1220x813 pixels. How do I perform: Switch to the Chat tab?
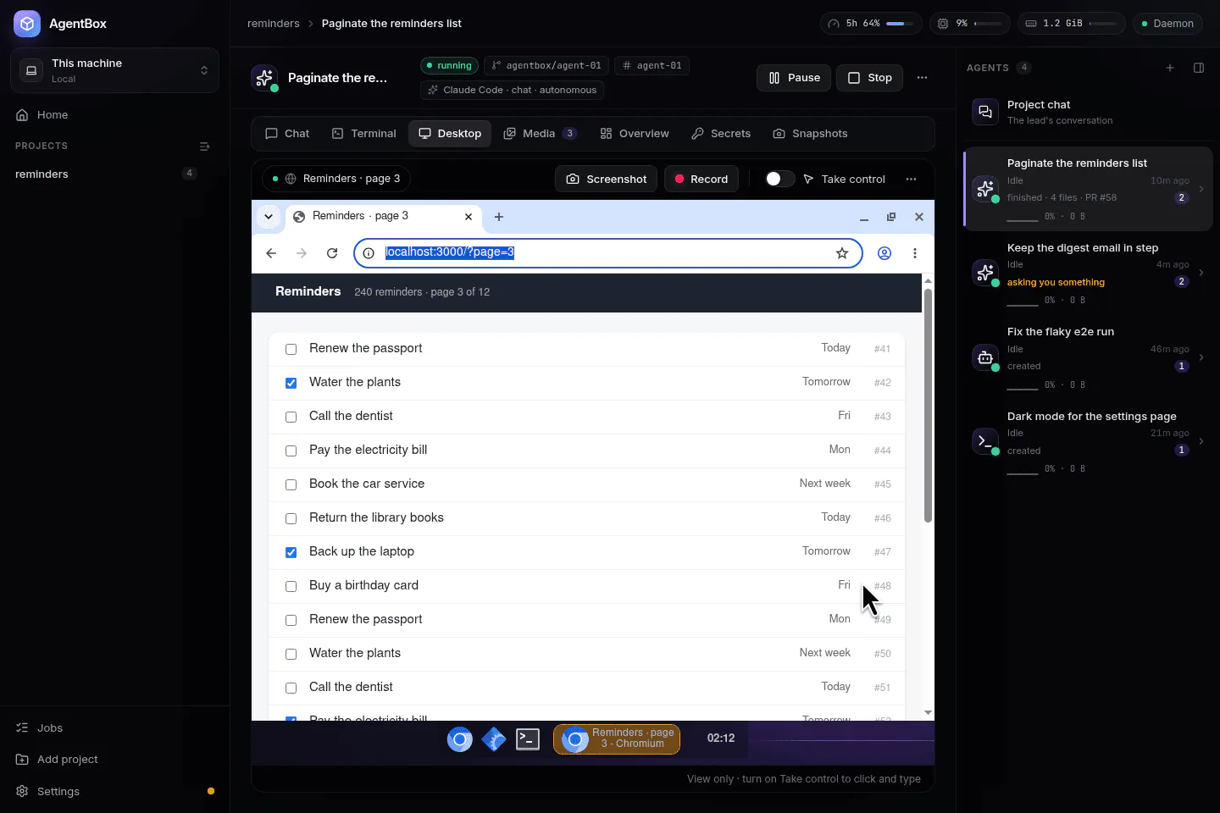coord(287,134)
